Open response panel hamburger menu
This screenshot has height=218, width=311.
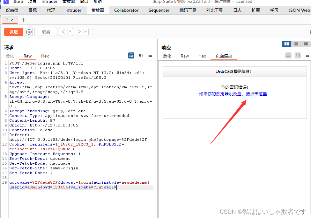(x=307, y=55)
